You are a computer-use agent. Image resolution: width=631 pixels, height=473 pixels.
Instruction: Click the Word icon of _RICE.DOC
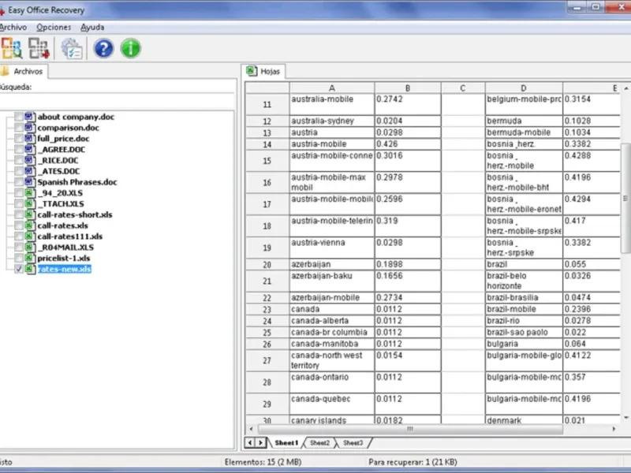(x=29, y=160)
